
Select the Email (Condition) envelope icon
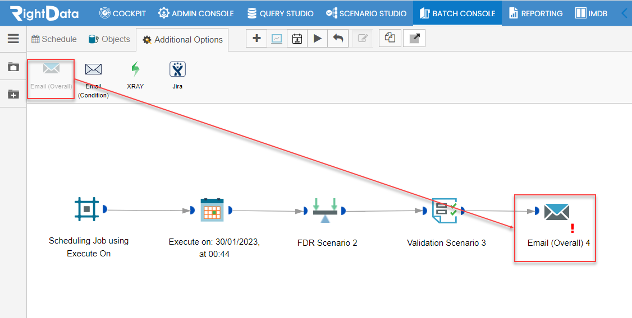coord(93,69)
